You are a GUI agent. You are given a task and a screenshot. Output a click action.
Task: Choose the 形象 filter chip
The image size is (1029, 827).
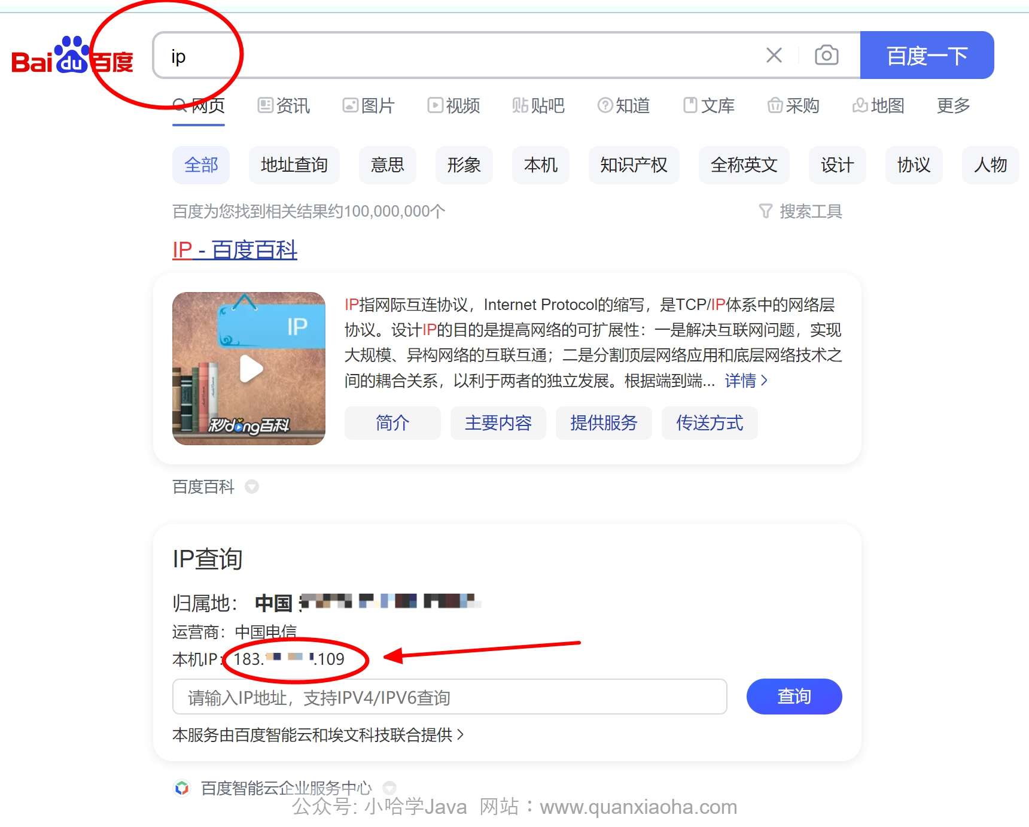[464, 165]
